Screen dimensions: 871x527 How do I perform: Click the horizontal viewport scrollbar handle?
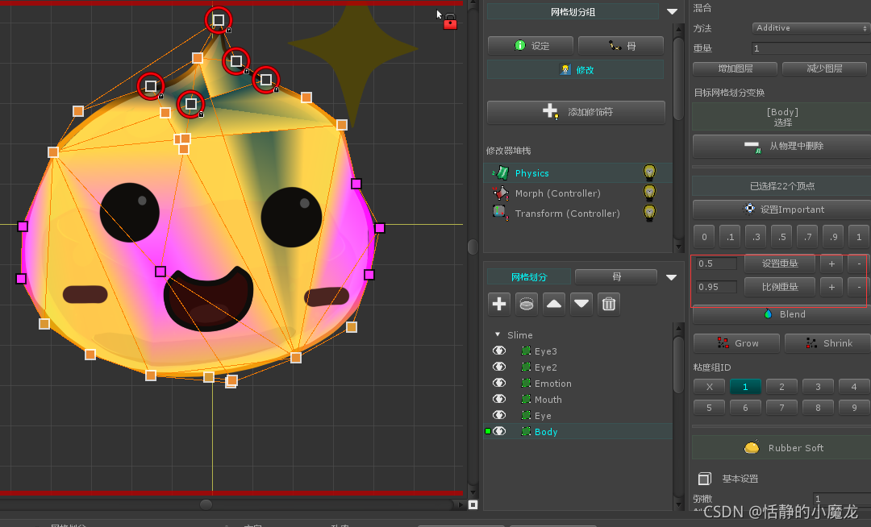point(206,504)
